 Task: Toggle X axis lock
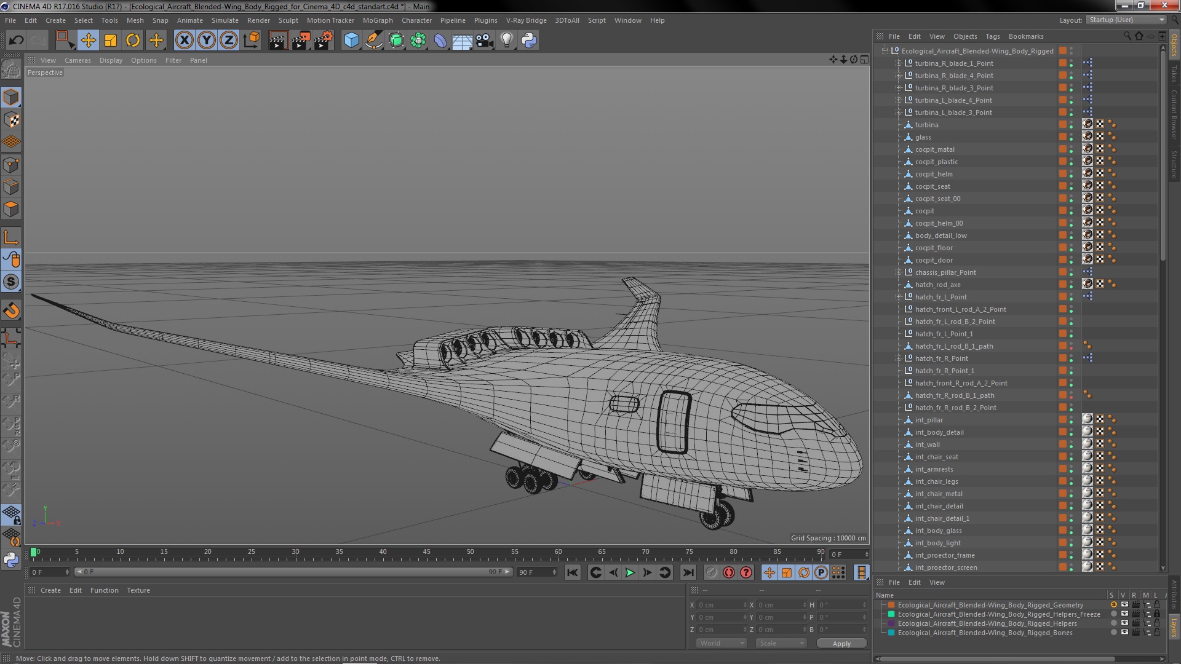click(x=184, y=41)
